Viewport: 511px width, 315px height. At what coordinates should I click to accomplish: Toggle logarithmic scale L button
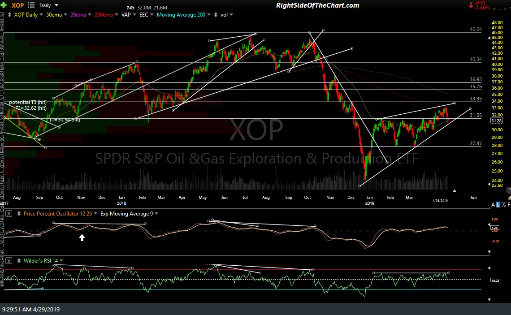[x=498, y=205]
